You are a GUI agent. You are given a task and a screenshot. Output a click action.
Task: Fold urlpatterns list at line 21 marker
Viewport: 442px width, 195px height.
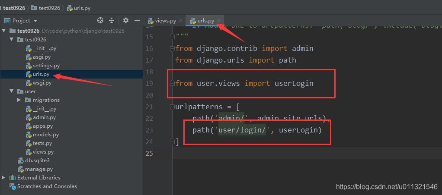tap(172, 107)
